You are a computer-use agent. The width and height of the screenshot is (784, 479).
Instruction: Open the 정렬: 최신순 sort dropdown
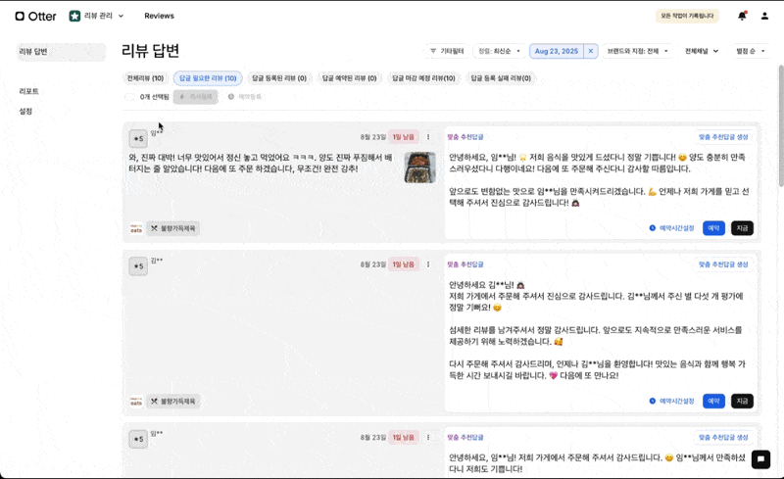[x=499, y=51]
